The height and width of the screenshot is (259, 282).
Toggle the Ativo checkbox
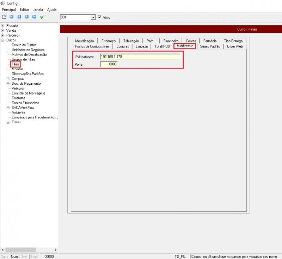coord(99,17)
